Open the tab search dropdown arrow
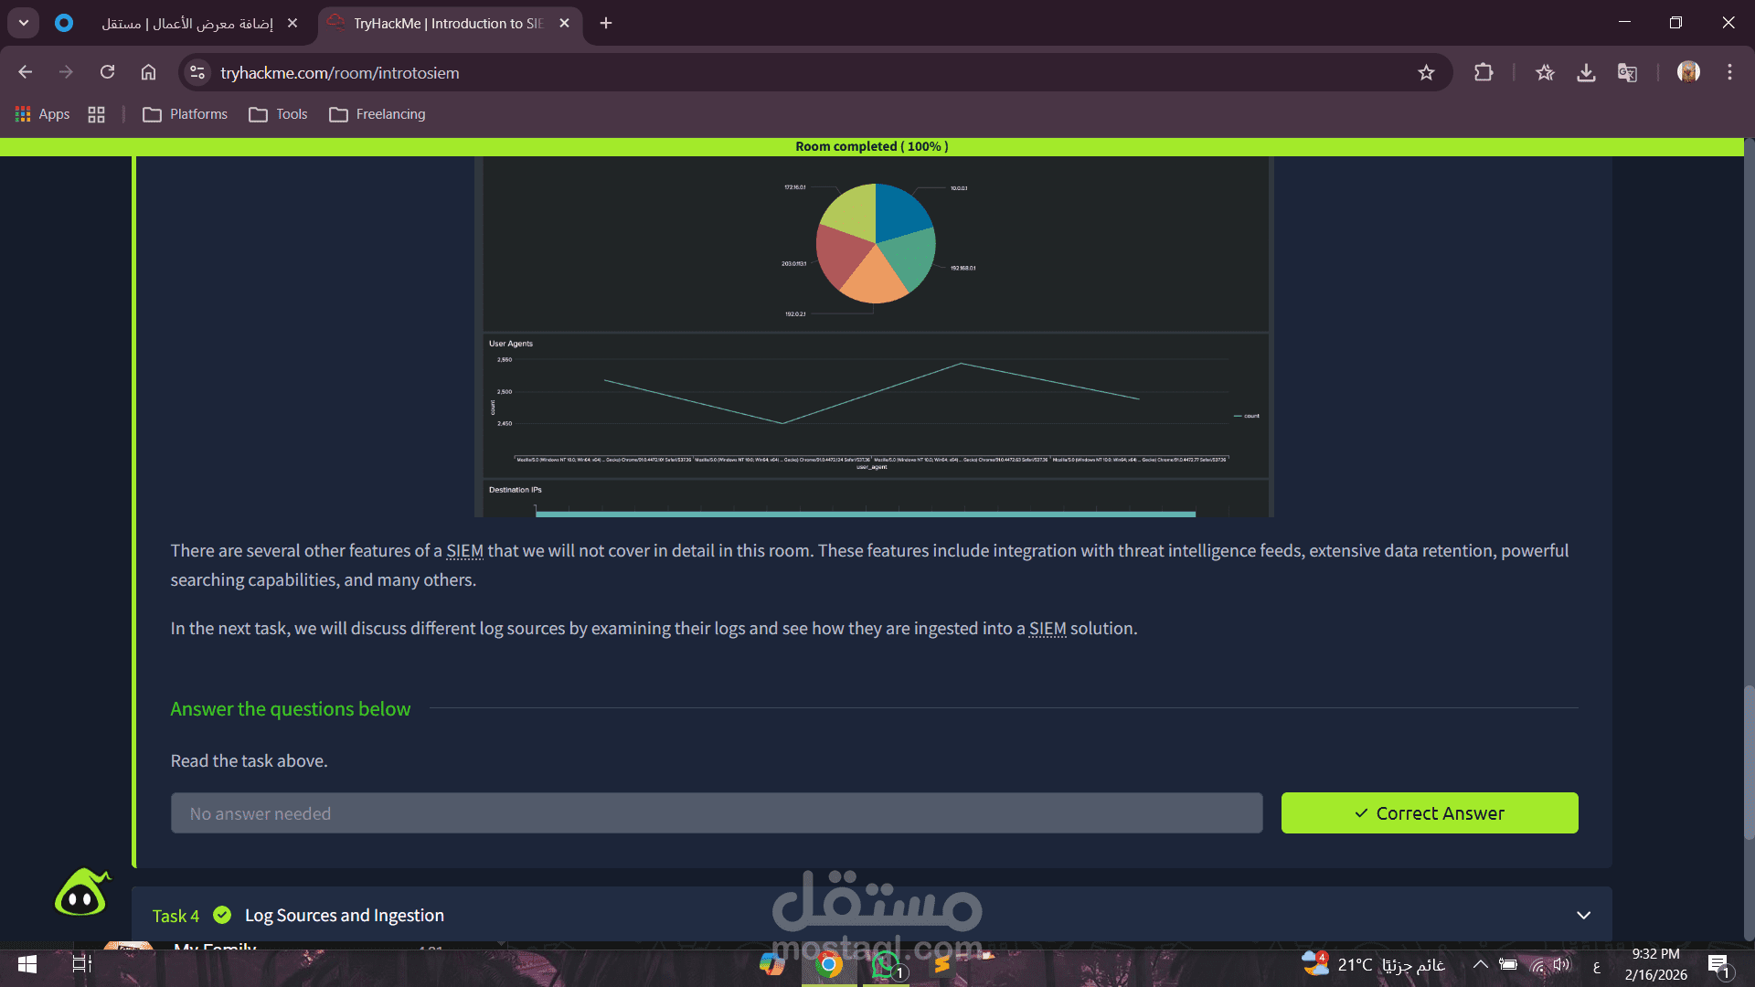The image size is (1755, 987). coord(24,23)
